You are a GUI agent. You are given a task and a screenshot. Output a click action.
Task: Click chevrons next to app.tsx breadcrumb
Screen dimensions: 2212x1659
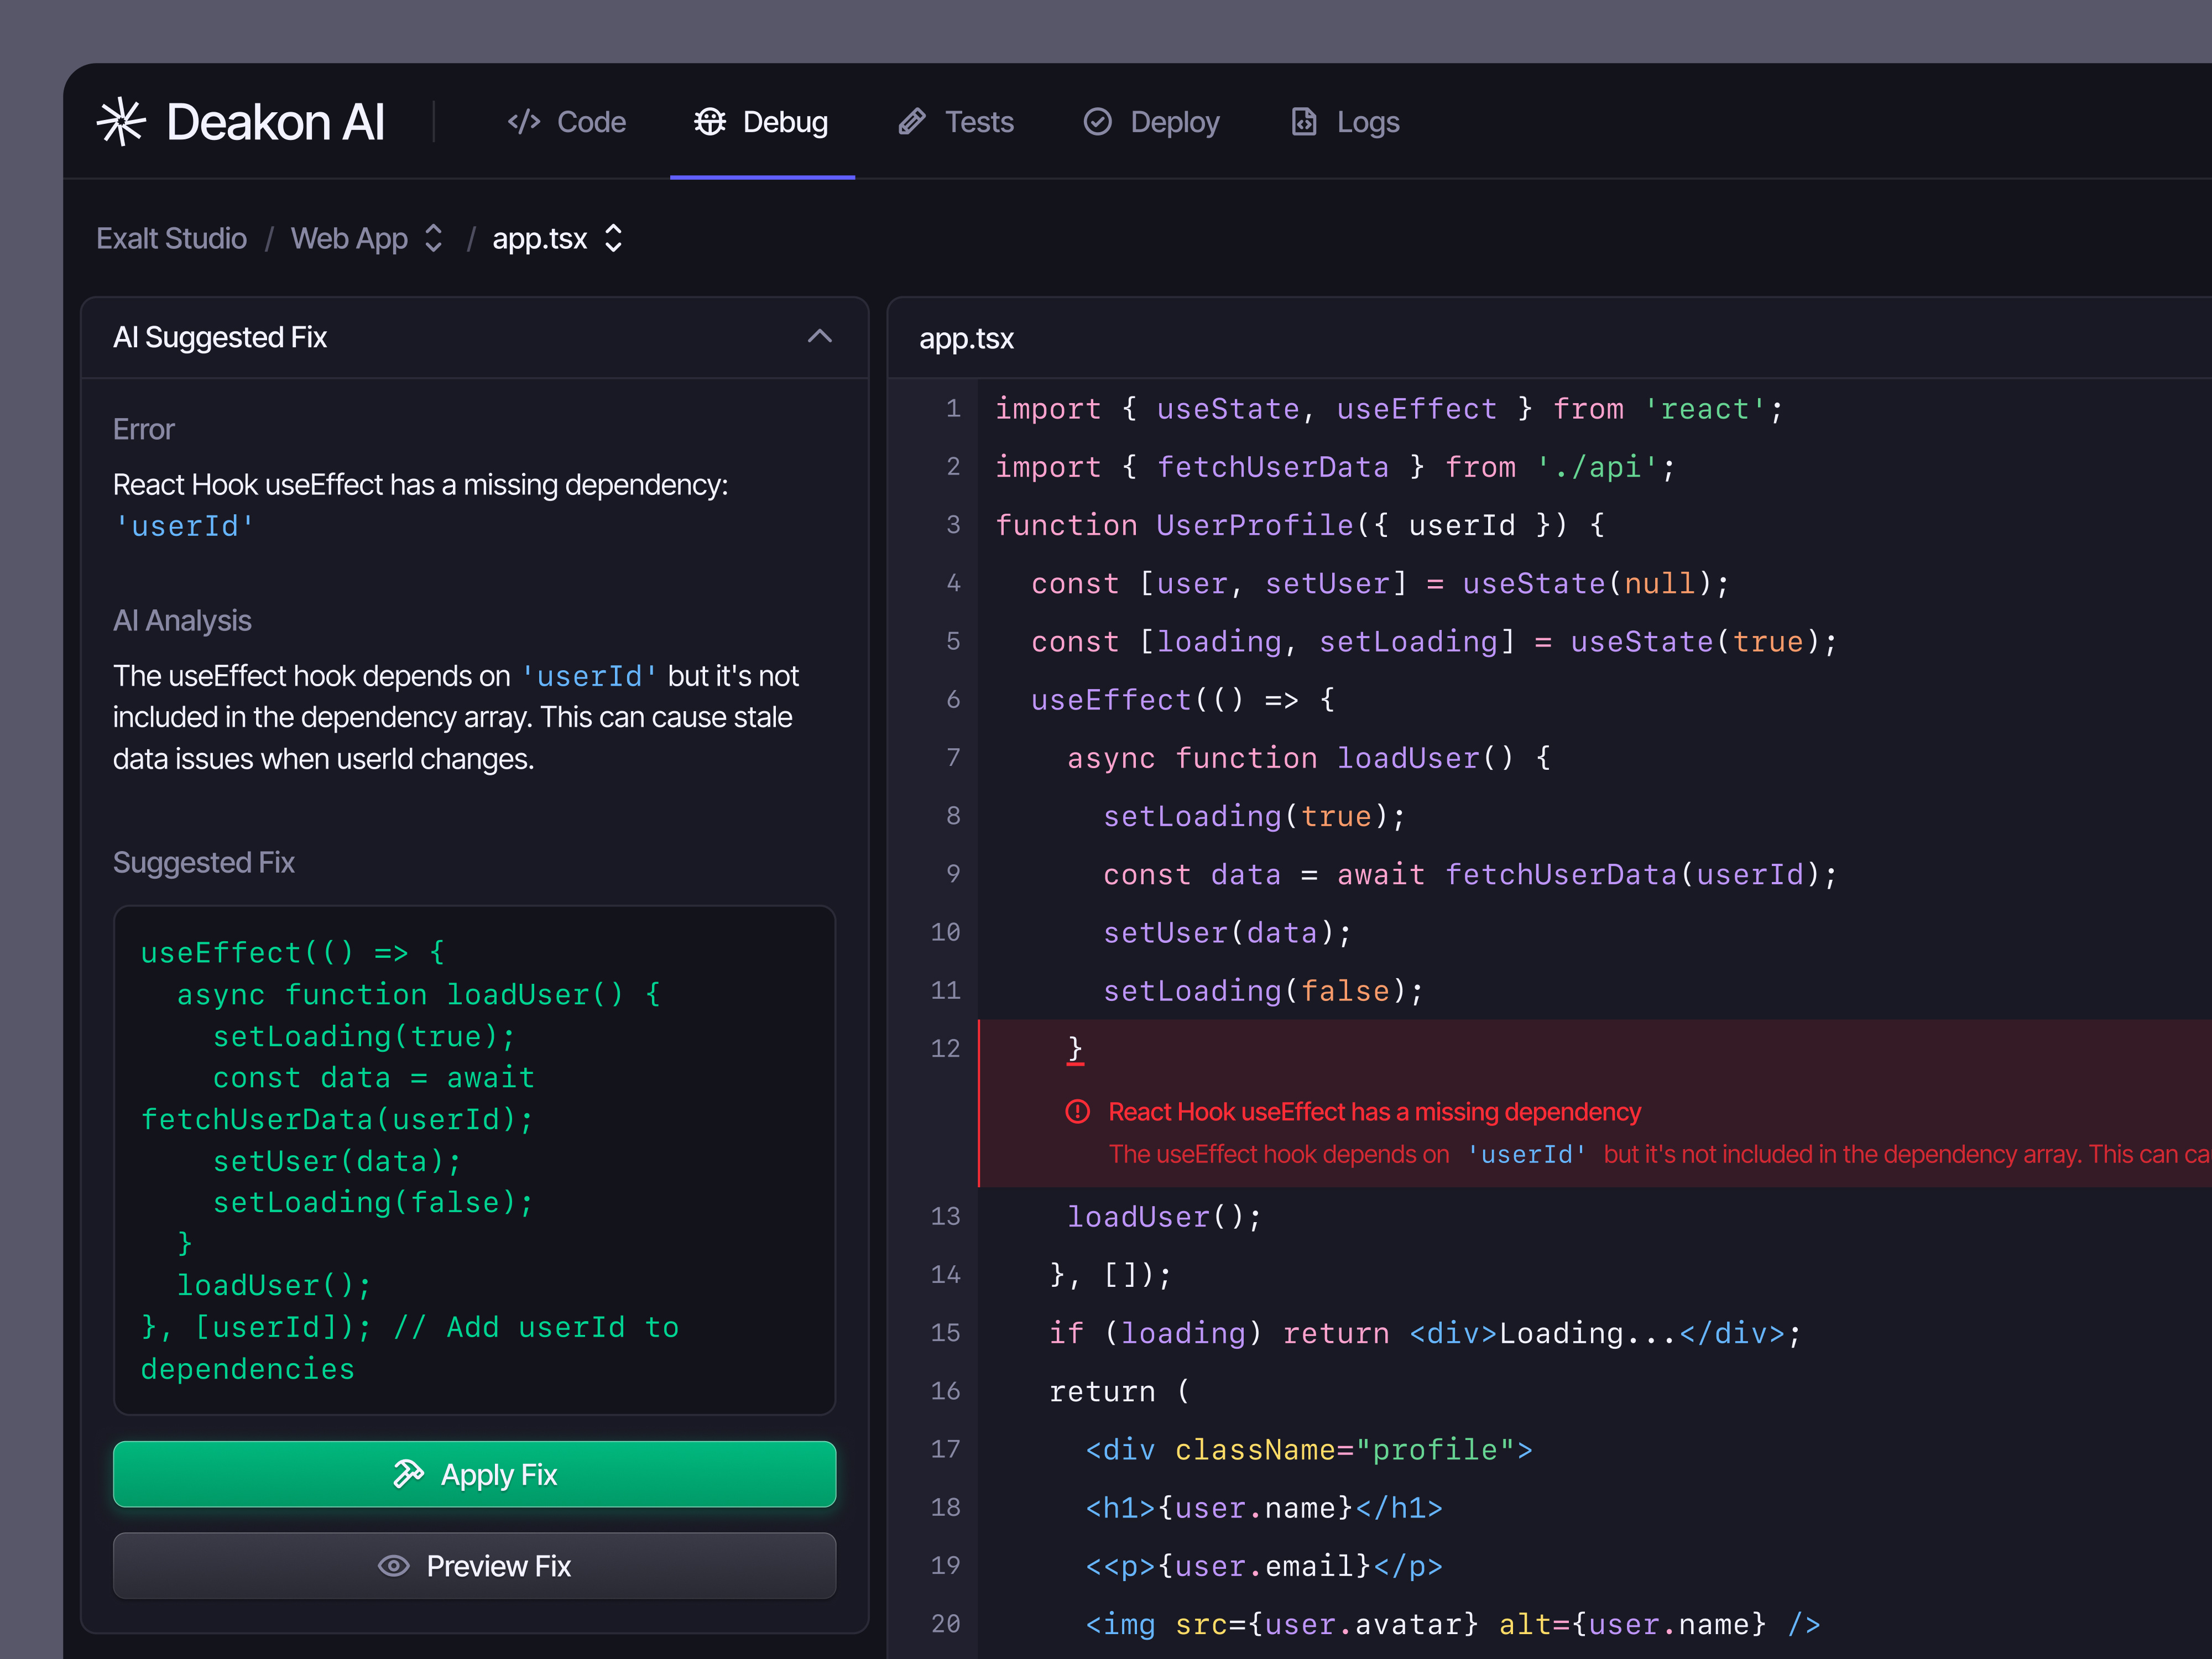pos(613,238)
